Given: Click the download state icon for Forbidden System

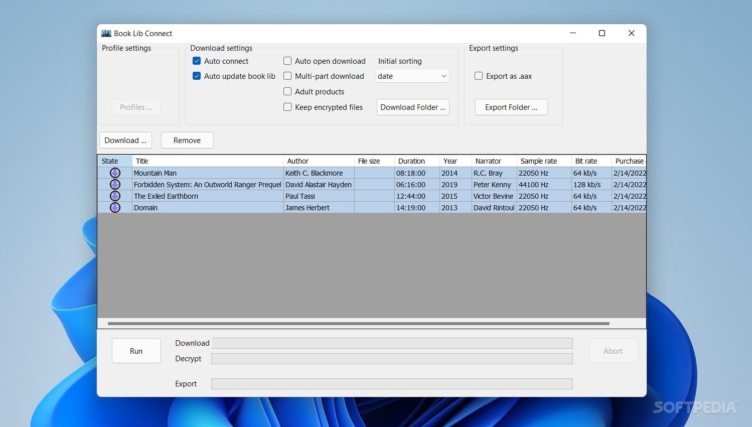Looking at the screenshot, I should click(115, 185).
